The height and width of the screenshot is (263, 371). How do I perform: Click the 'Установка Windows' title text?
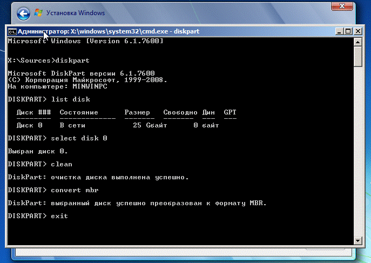coord(76,13)
